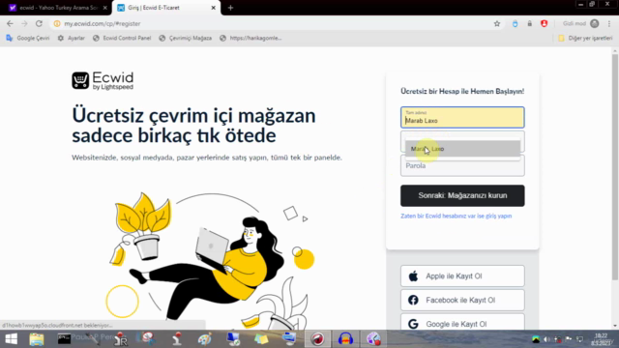Go back with the browser back arrow
The image size is (619, 348).
click(10, 23)
